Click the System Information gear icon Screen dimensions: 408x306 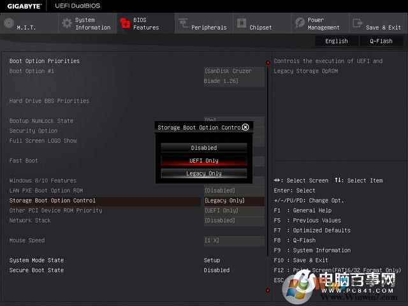[x=67, y=24]
